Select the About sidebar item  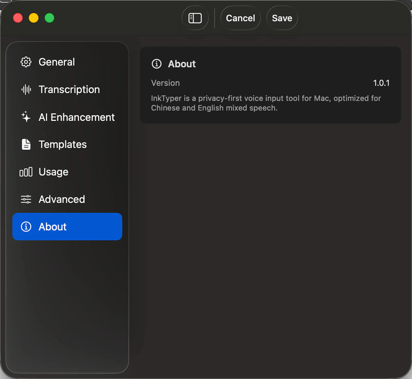pyautogui.click(x=67, y=227)
